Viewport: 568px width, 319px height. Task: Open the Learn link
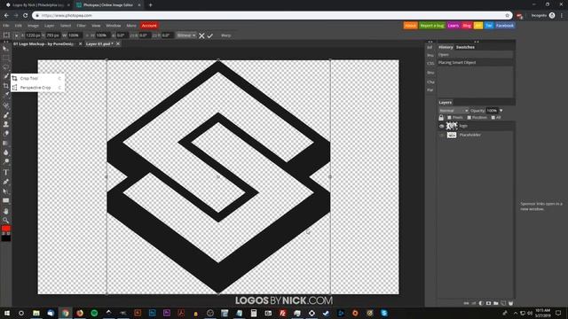[x=454, y=26]
